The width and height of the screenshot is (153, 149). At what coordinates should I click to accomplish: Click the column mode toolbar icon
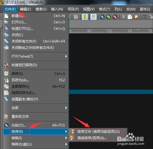coord(85,17)
